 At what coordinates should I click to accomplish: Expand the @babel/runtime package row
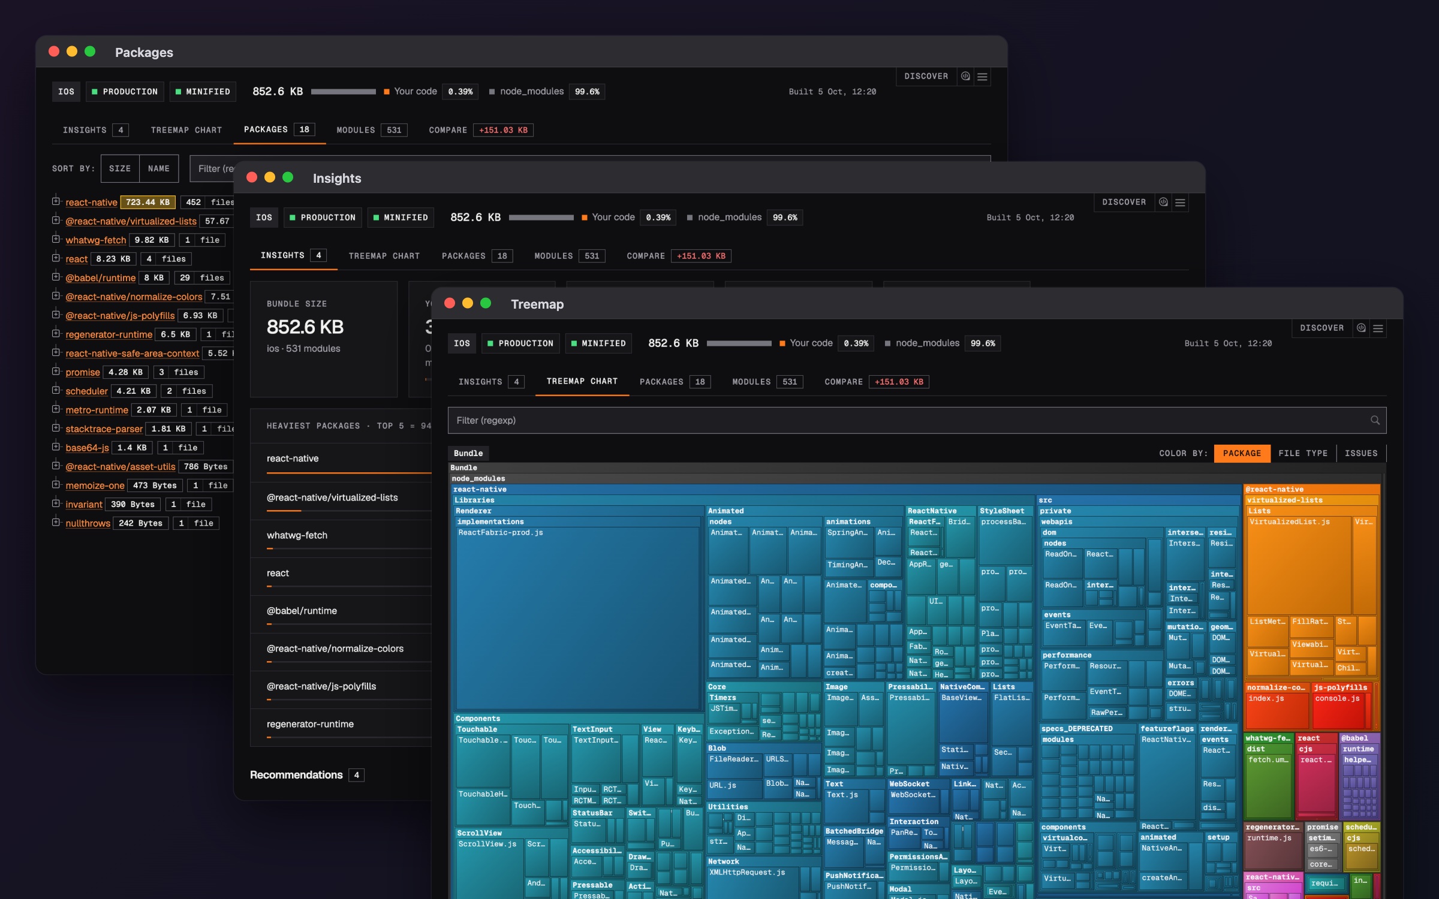coord(56,277)
